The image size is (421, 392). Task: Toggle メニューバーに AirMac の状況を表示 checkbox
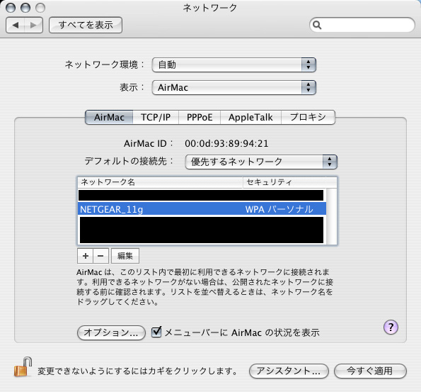click(156, 332)
